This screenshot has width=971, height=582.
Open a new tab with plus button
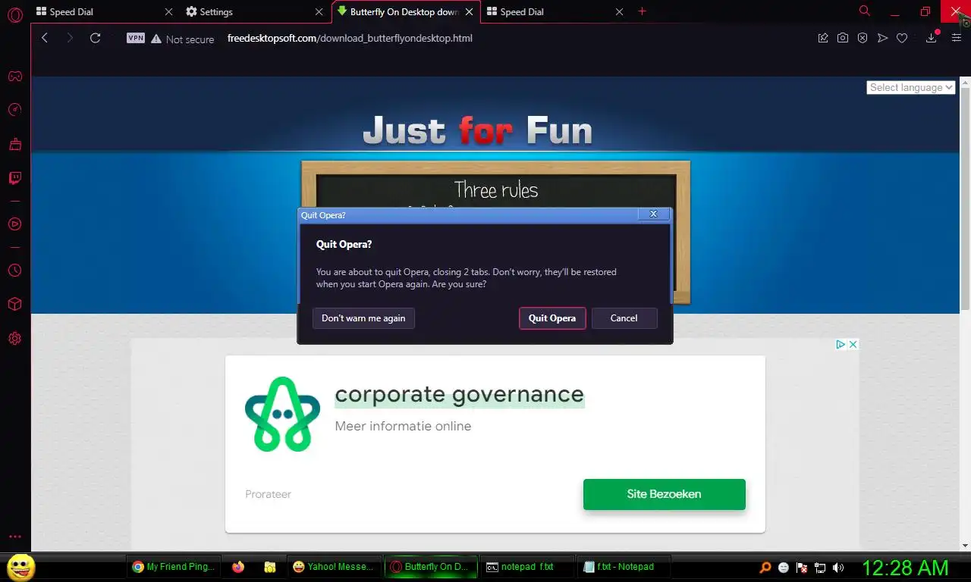[643, 11]
